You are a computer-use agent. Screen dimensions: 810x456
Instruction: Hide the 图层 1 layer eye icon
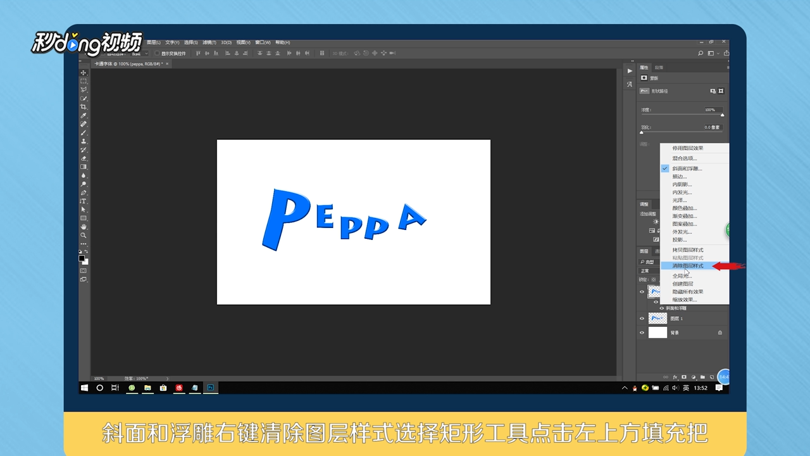pos(642,319)
